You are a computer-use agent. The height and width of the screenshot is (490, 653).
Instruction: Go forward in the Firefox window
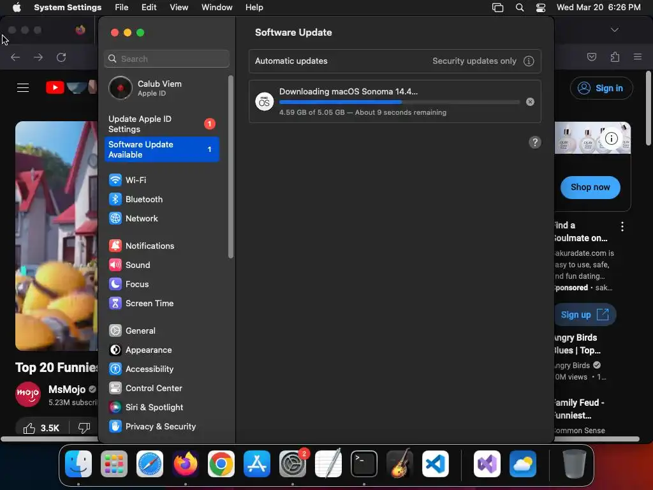38,57
